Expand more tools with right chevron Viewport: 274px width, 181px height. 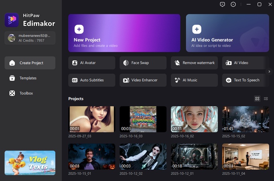[269, 72]
